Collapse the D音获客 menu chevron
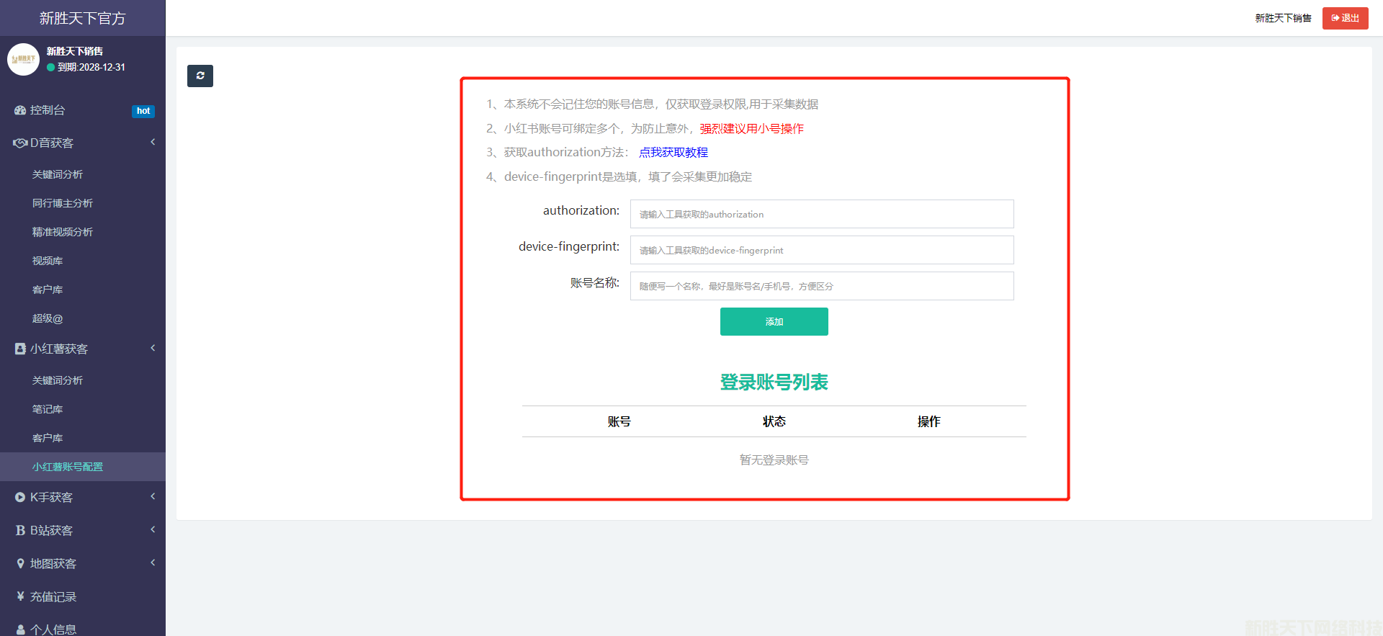Screen dimensions: 1383x636 coord(153,143)
